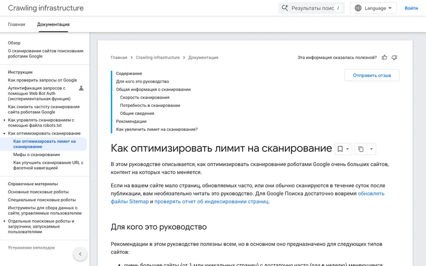Viewport: 426px width, 266px height.
Task: Click 'Для кого это руководство' page heading
Action: (x=159, y=227)
